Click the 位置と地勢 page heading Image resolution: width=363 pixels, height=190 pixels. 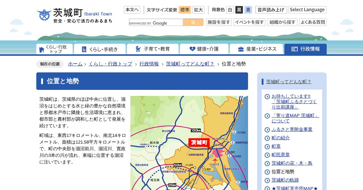pyautogui.click(x=142, y=81)
